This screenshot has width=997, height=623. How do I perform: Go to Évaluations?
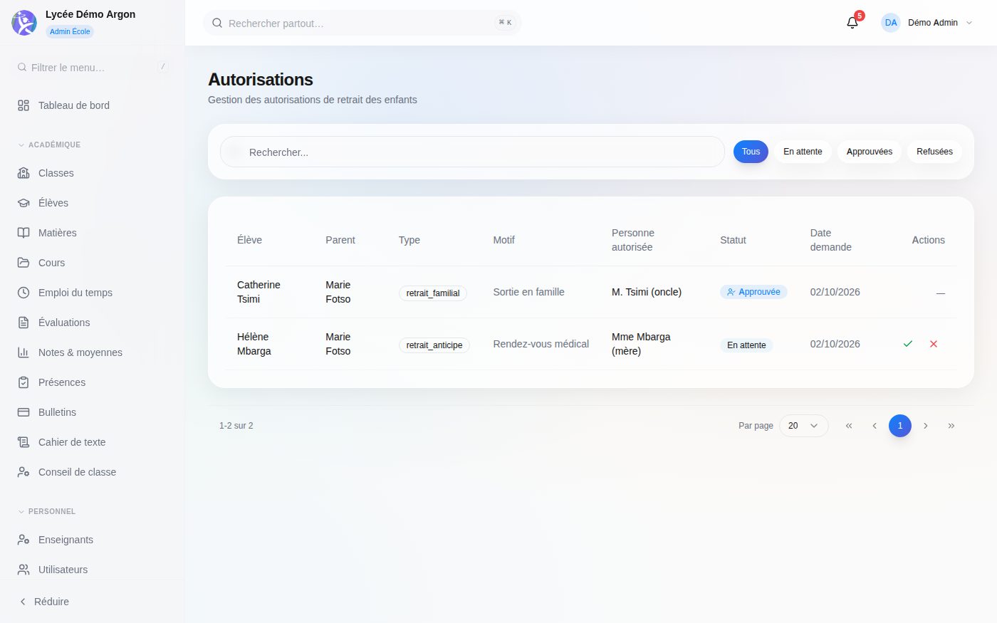(93, 323)
